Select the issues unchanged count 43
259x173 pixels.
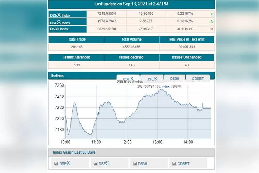[187, 65]
